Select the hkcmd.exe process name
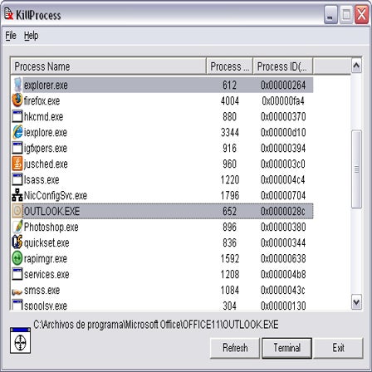Viewport: 372px width, 372px height. tap(43, 116)
